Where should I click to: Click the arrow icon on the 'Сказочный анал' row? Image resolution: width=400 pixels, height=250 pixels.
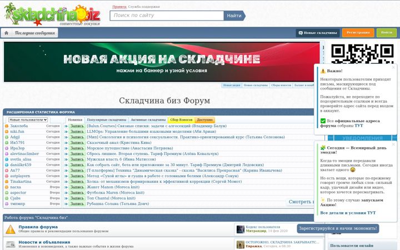66,143
